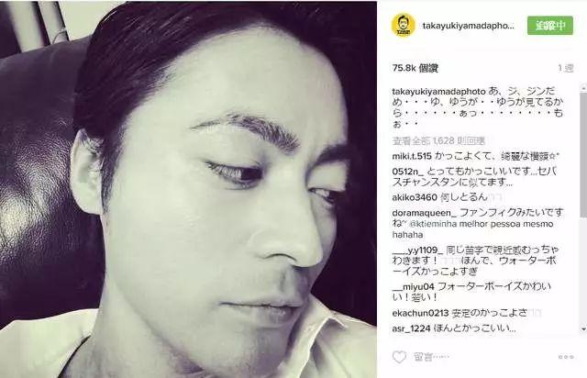Click the heart like icon
This screenshot has height=378, width=587.
tap(399, 357)
